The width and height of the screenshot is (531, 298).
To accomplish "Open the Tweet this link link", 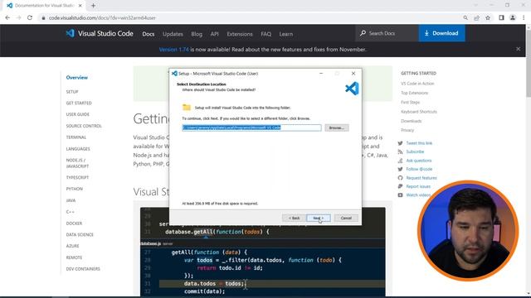I will (419, 143).
